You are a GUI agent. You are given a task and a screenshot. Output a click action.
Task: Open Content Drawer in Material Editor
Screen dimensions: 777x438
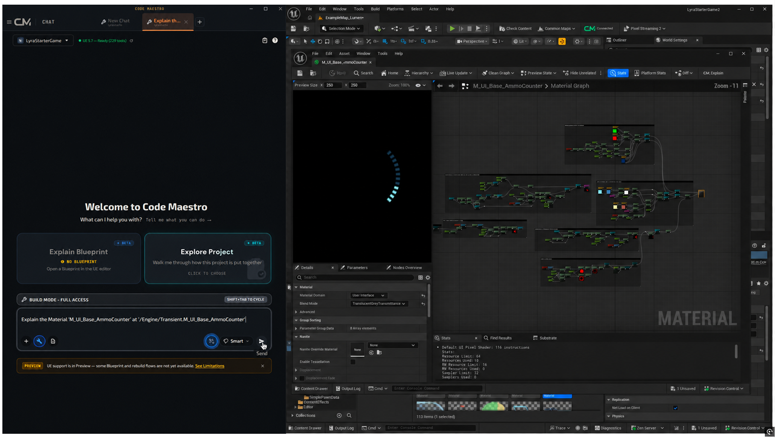tap(311, 389)
